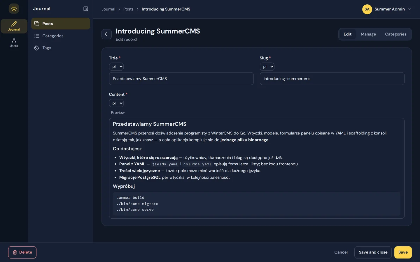This screenshot has height=262, width=420.
Task: Switch to the top Categories tab
Action: click(x=395, y=34)
